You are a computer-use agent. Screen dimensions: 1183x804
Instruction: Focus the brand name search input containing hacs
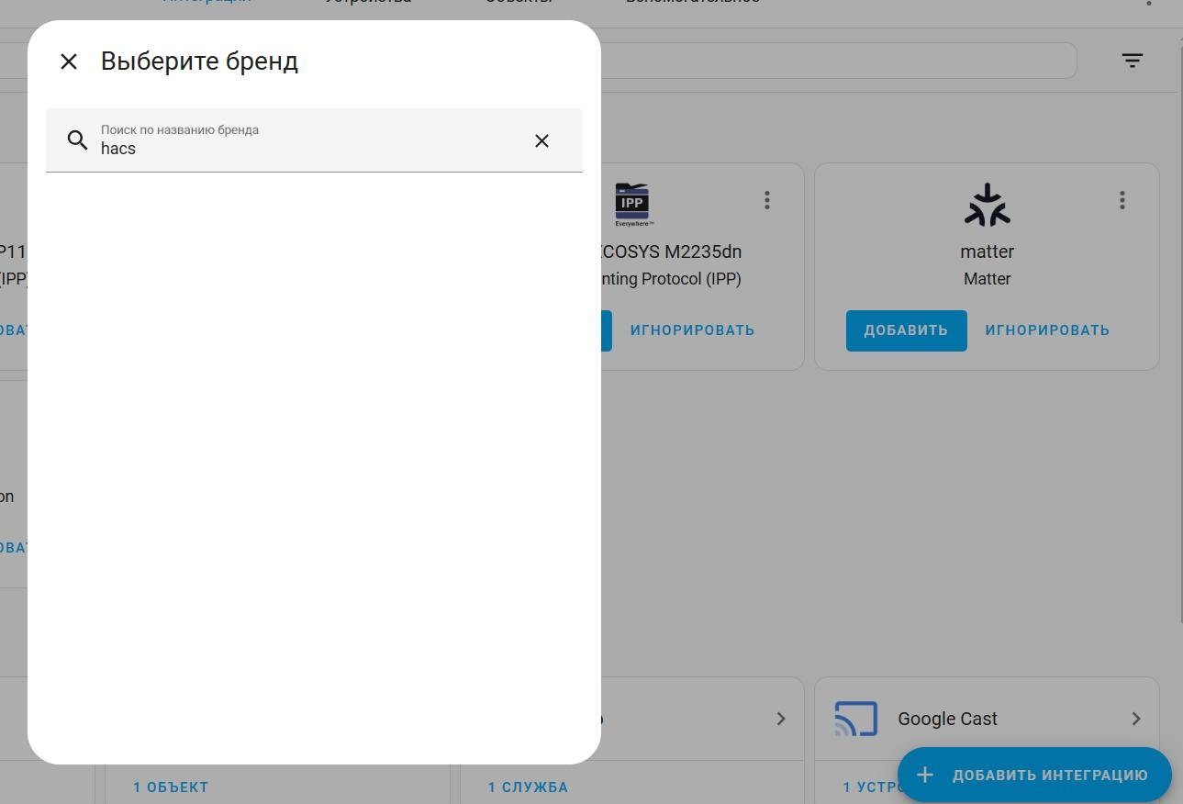click(314, 140)
